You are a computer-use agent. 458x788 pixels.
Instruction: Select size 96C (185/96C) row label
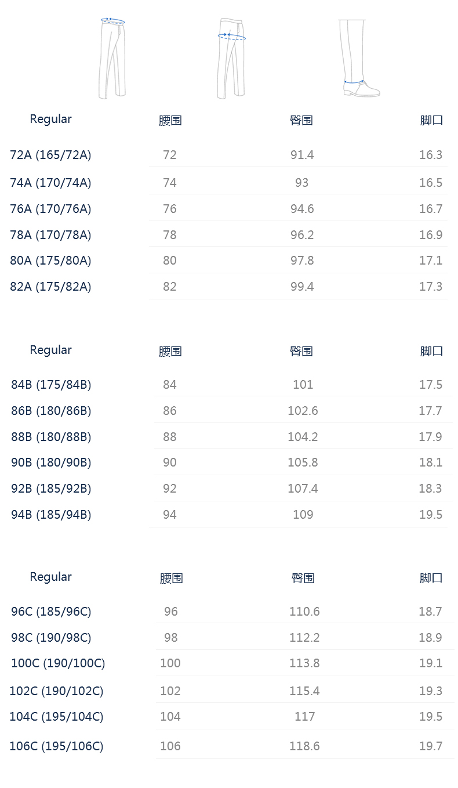point(51,612)
